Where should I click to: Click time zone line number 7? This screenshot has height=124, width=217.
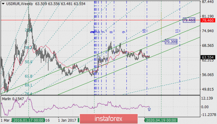click(x=103, y=32)
